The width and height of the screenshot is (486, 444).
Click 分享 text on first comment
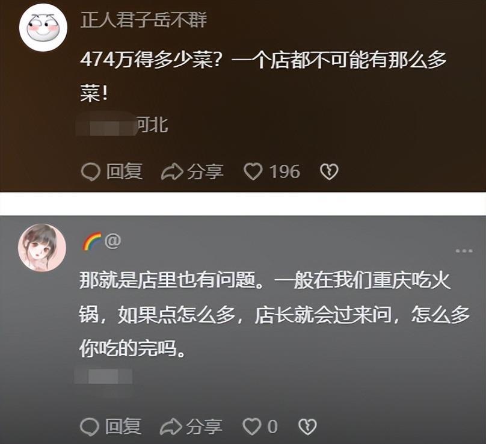[205, 171]
